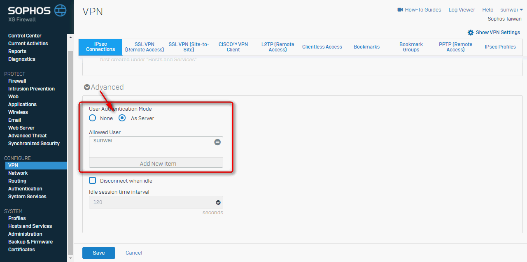Open How-To Guides link
Screen dimensions: 527x262
pos(423,9)
